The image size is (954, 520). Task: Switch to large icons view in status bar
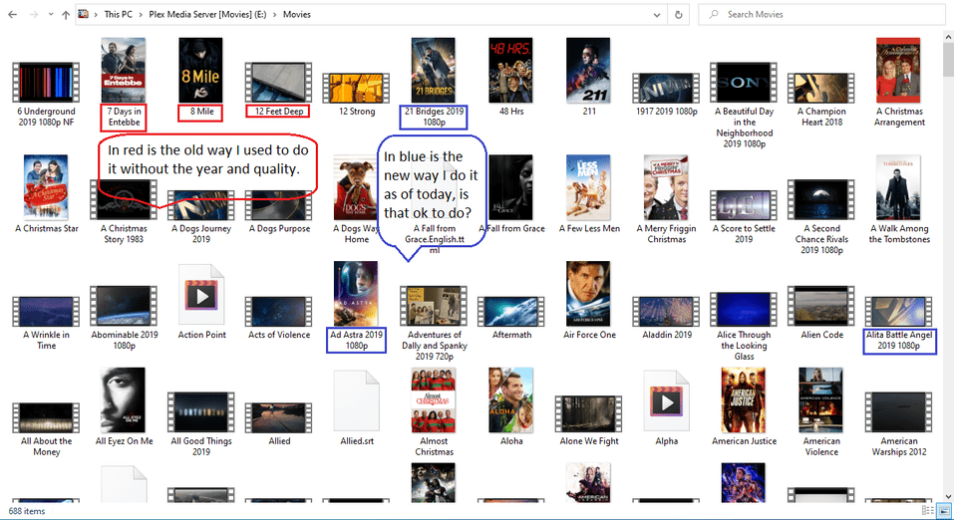[943, 511]
